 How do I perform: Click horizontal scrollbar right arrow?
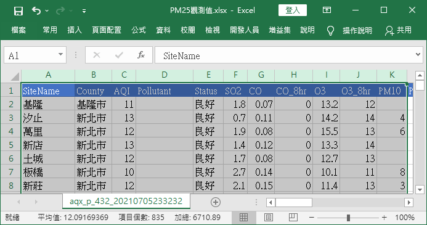pos(409,202)
